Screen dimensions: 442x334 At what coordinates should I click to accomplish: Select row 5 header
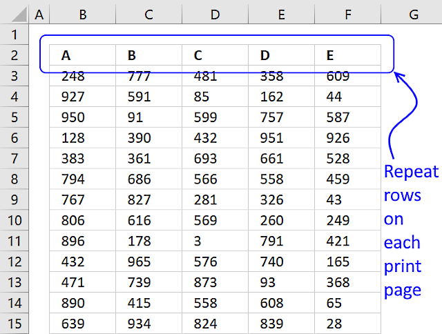(x=15, y=117)
